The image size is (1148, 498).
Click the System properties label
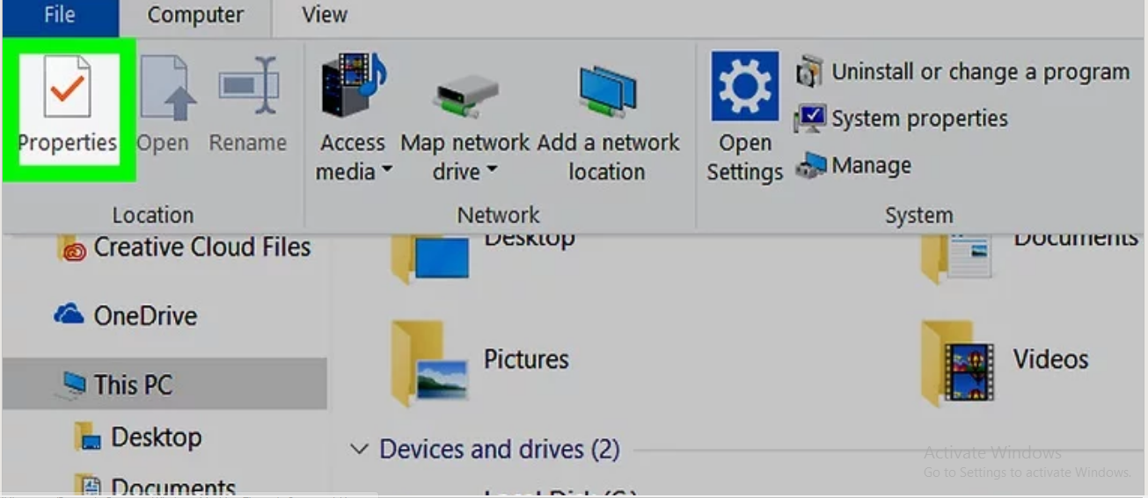920,119
